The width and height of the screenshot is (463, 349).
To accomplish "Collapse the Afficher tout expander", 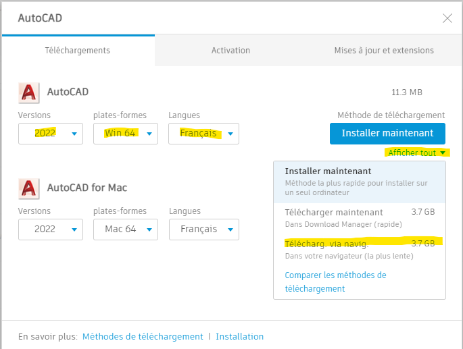I will tap(416, 153).
